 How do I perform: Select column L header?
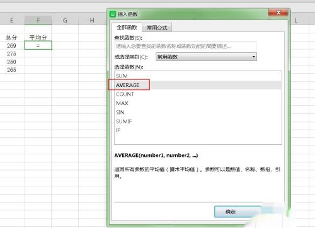tap(296, 20)
